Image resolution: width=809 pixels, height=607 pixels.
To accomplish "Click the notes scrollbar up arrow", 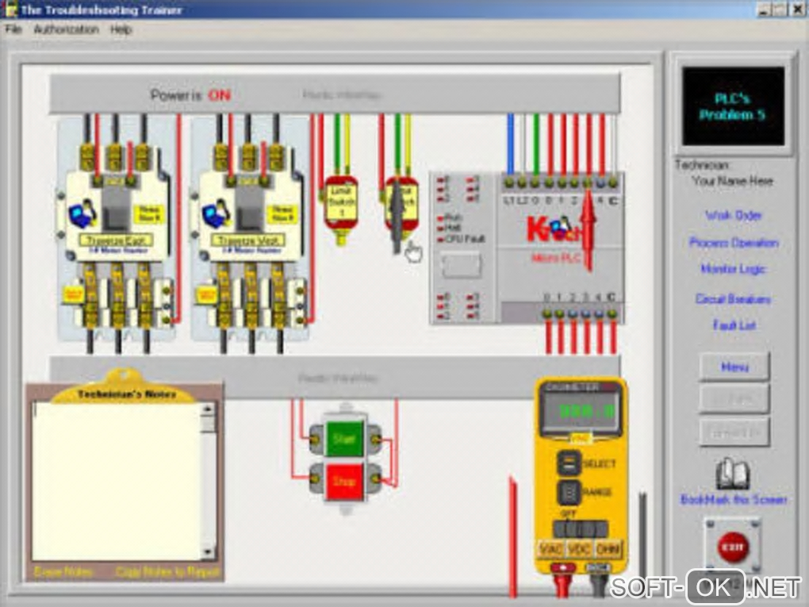I will coord(208,409).
